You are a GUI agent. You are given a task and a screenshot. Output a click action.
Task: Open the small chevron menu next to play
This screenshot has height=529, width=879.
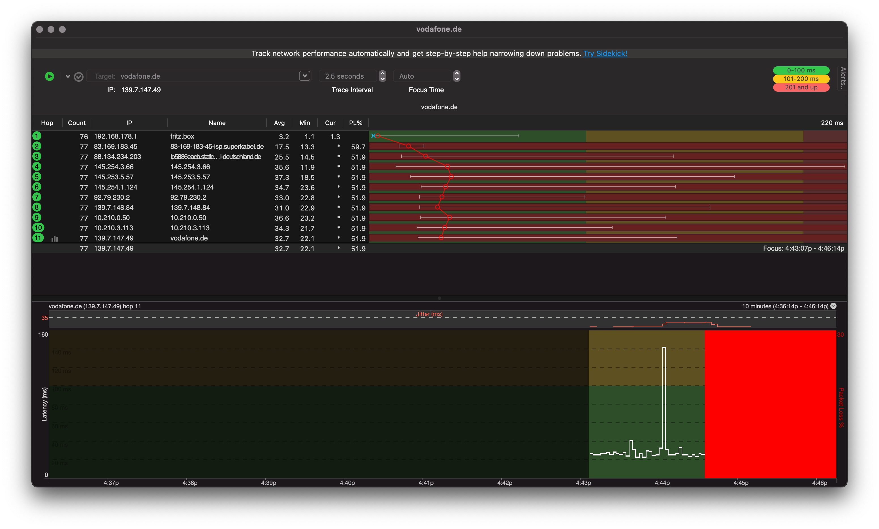[x=68, y=76]
